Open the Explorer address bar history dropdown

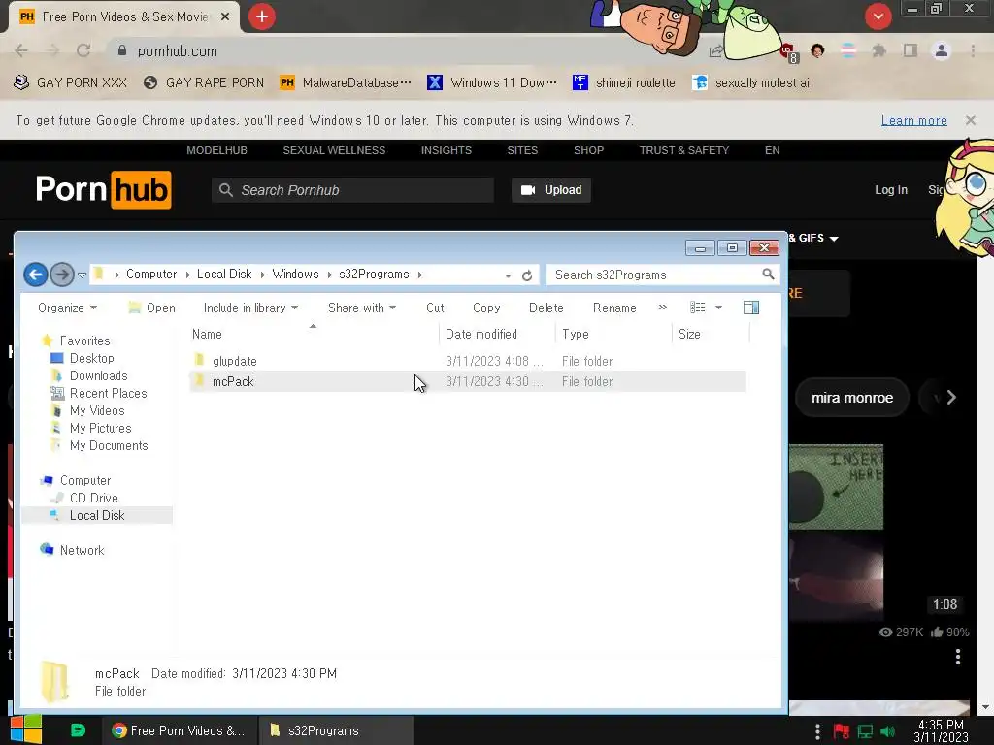pyautogui.click(x=508, y=275)
